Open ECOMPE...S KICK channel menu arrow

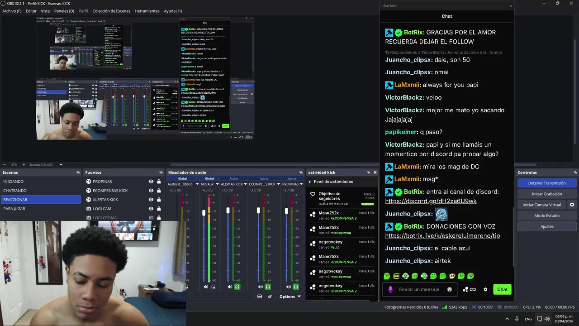point(278,184)
